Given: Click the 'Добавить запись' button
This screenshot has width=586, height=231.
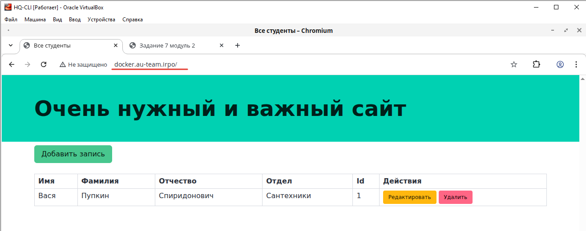Looking at the screenshot, I should click(x=73, y=154).
